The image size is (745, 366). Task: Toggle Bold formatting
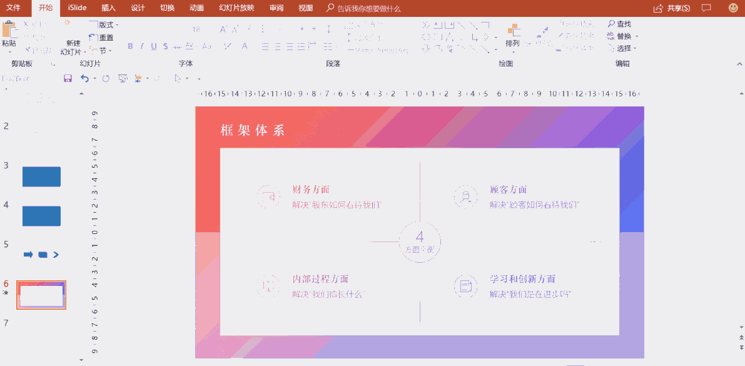[130, 46]
